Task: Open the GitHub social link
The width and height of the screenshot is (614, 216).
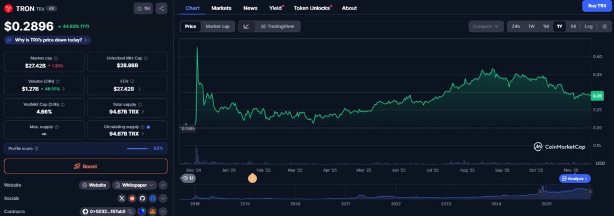Action: pos(143,199)
